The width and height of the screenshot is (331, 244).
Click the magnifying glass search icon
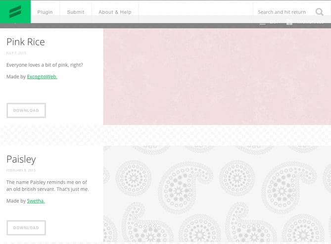[319, 12]
